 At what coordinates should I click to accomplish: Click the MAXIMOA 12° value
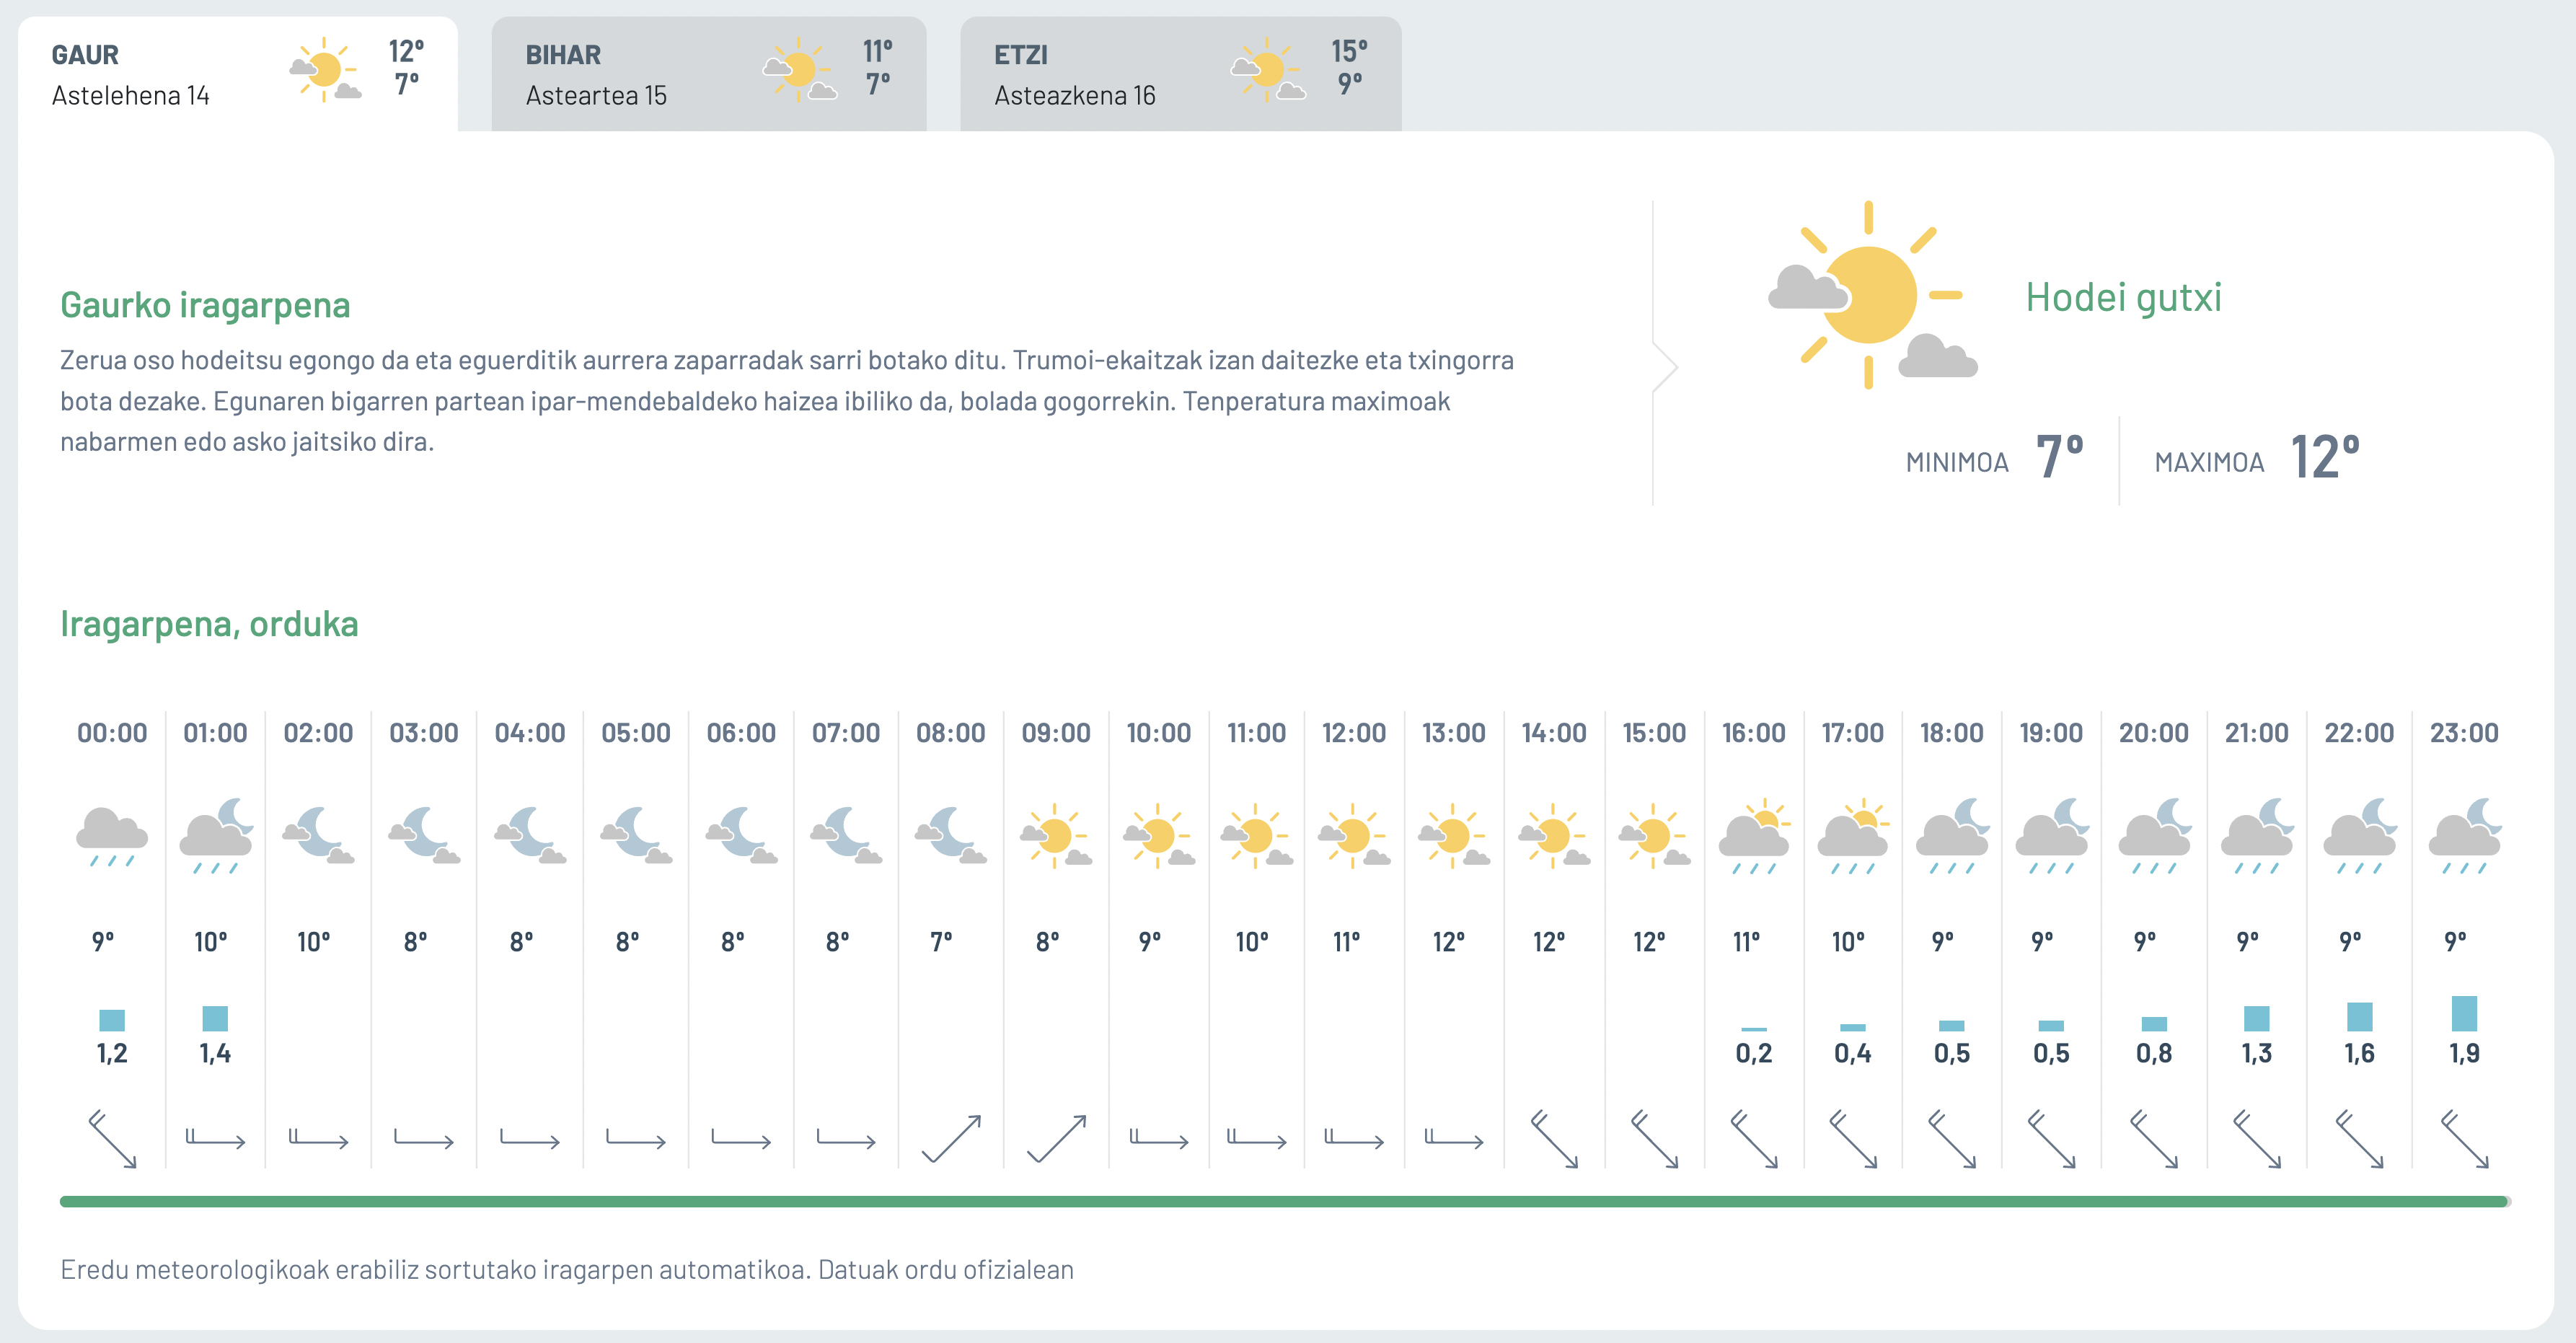click(x=2326, y=457)
